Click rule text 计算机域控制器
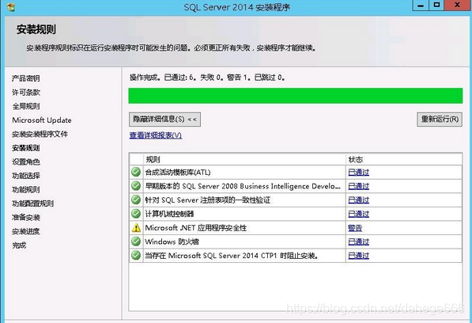 (169, 214)
